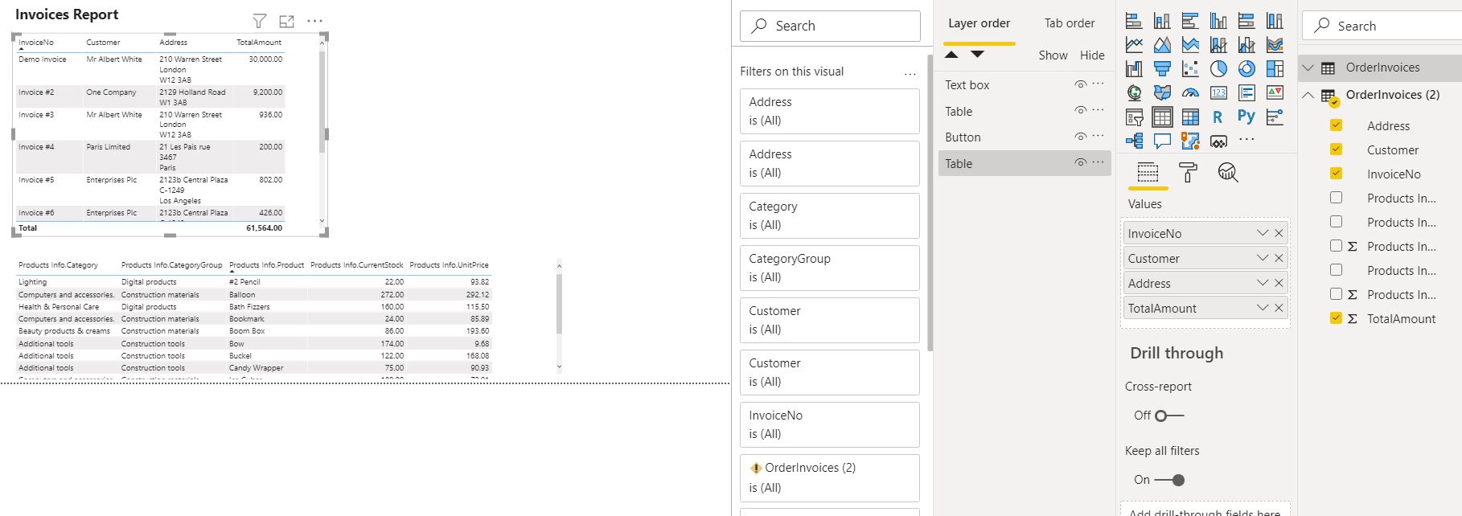This screenshot has height=516, width=1462.
Task: Click Hide to hide all layers
Action: click(1091, 55)
